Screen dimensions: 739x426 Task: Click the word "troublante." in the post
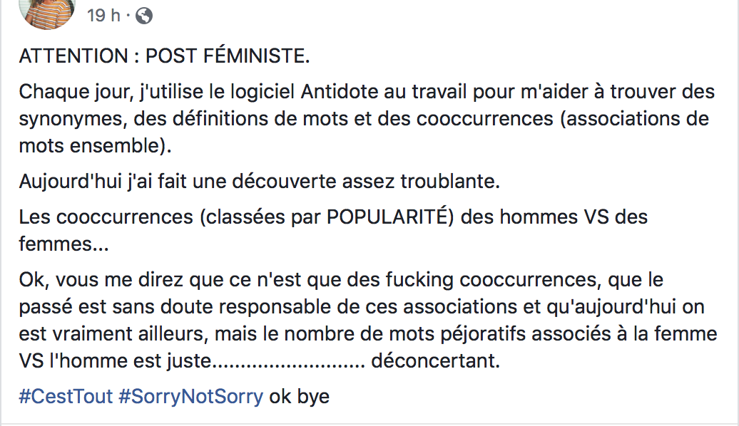[x=450, y=181]
